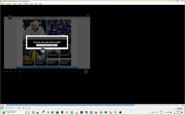Click the VLC seek bar timeline
185x115 pixels.
(92, 105)
